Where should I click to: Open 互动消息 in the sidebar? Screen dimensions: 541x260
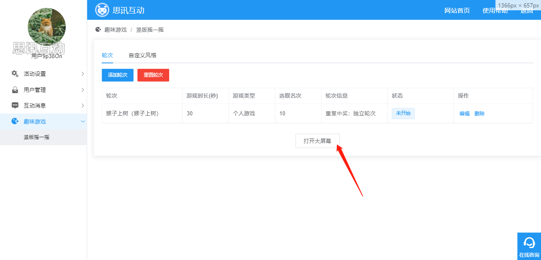[x=43, y=105]
